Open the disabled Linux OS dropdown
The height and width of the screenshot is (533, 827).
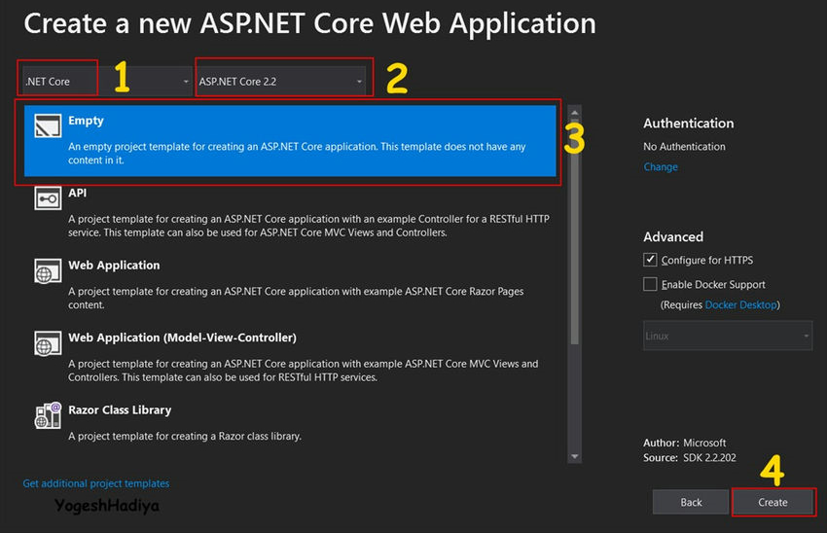pyautogui.click(x=728, y=336)
